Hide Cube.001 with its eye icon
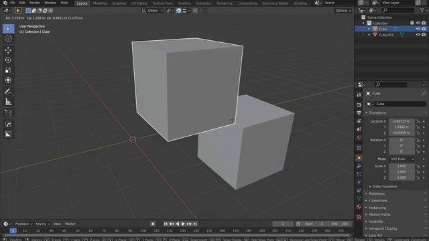Image resolution: width=429 pixels, height=241 pixels. pos(418,35)
